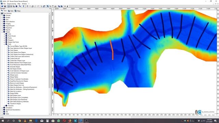Select the Transects sub-library item
Viewport: 219px width, 123px height.
tap(11, 106)
